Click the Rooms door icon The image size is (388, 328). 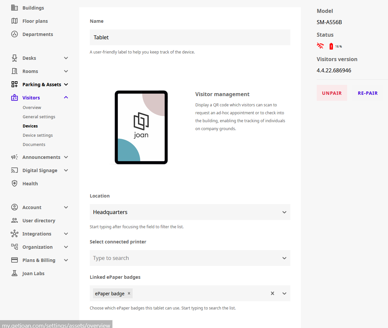(x=15, y=71)
